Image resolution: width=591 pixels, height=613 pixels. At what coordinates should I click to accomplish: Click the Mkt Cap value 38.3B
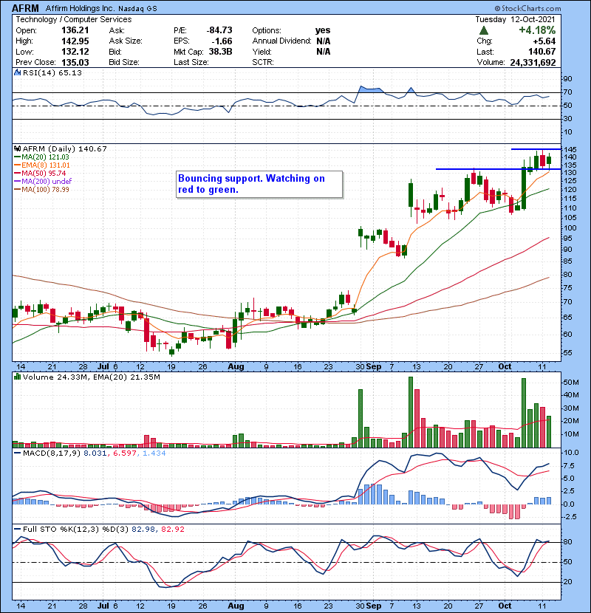click(221, 52)
